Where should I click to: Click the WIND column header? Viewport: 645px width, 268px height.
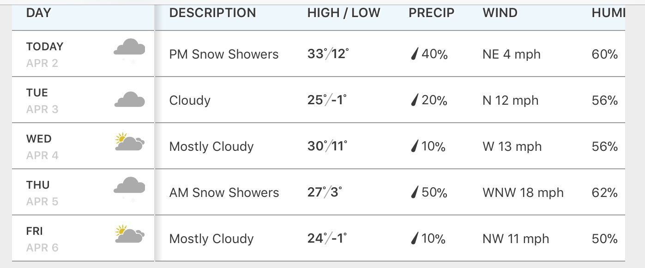(500, 13)
